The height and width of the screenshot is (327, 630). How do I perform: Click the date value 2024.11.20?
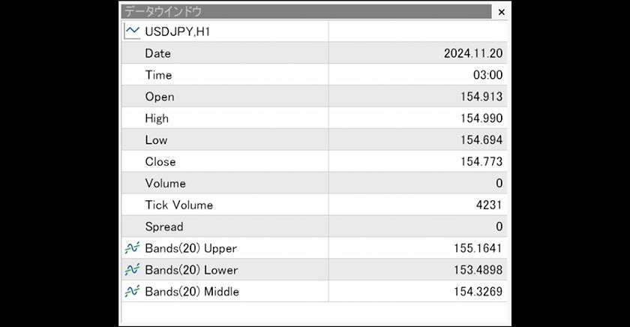[x=473, y=54]
